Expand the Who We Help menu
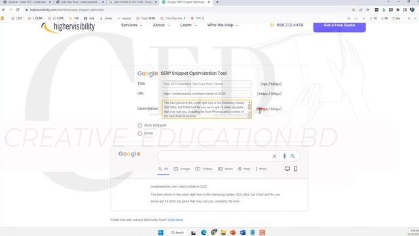 223,25
